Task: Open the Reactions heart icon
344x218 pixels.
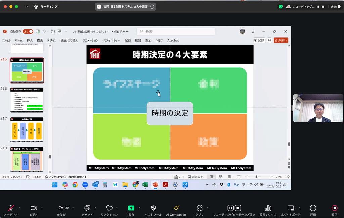Action: click(109, 208)
